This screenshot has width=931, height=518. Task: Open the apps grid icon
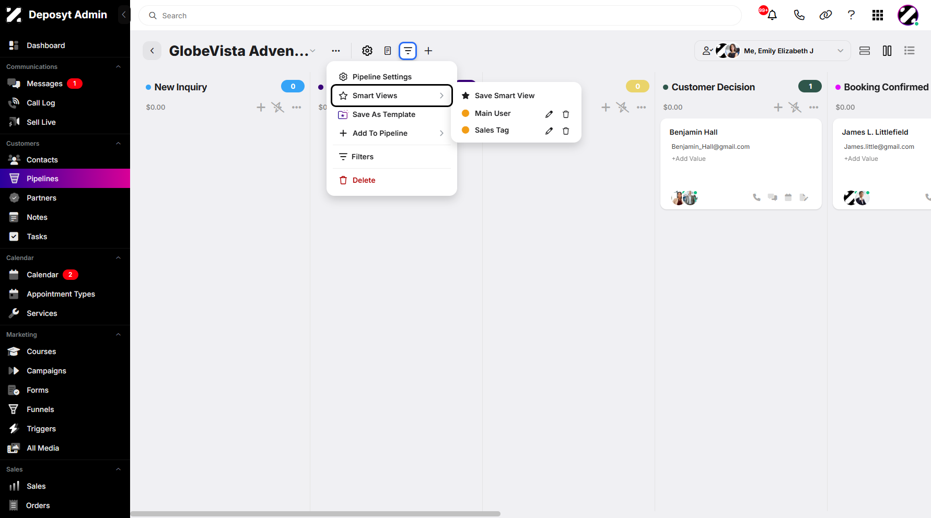(878, 15)
